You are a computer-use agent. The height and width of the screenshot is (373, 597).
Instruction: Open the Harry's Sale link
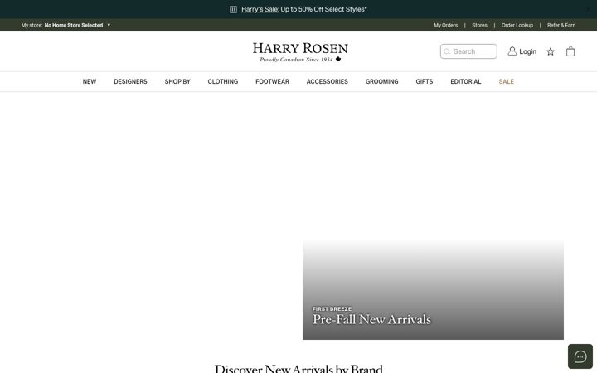click(260, 9)
